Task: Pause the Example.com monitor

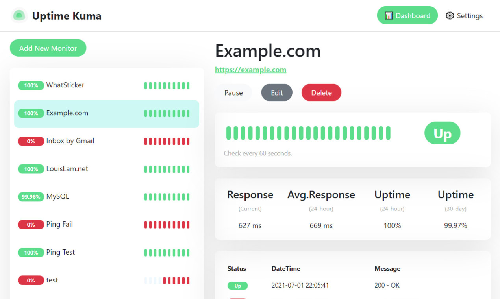Action: (233, 93)
